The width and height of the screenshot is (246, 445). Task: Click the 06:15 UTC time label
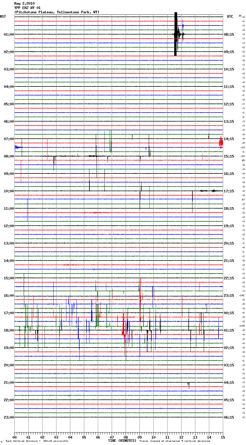[x=229, y=417]
